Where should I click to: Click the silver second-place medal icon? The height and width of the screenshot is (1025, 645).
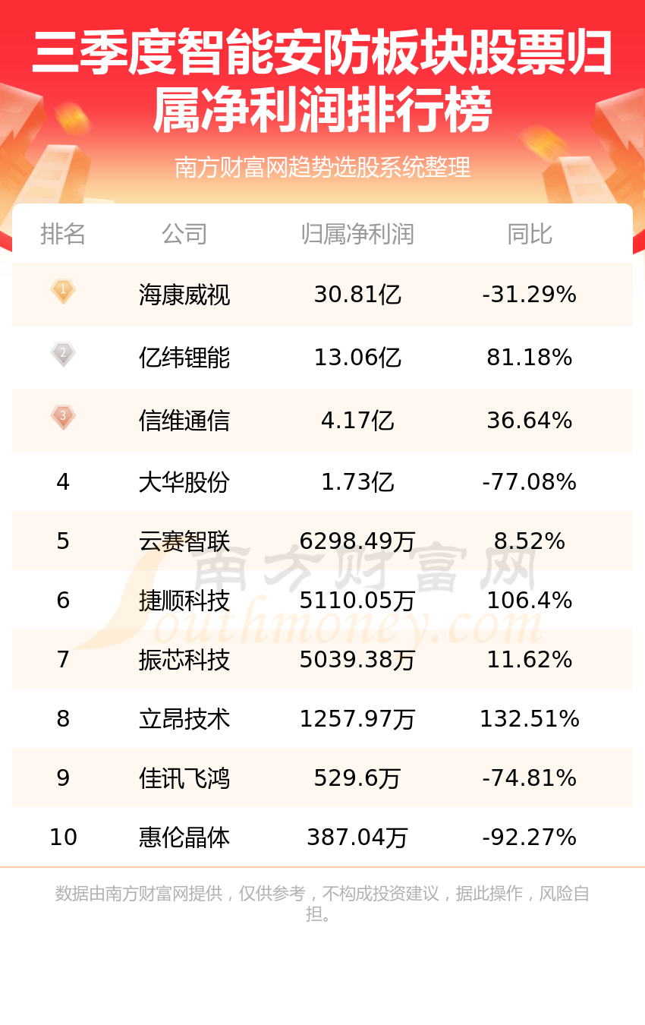pyautogui.click(x=63, y=355)
